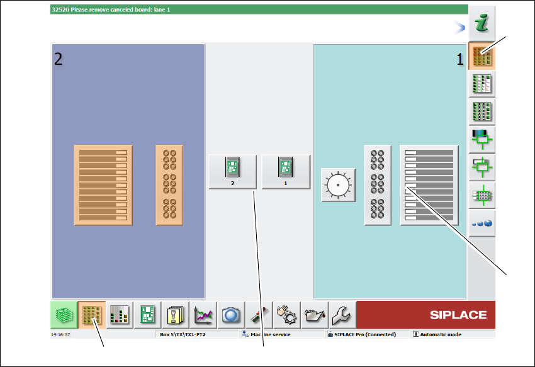This screenshot has width=535, height=367.
Task: Select conveyor lane 2 board button
Action: coord(232,172)
